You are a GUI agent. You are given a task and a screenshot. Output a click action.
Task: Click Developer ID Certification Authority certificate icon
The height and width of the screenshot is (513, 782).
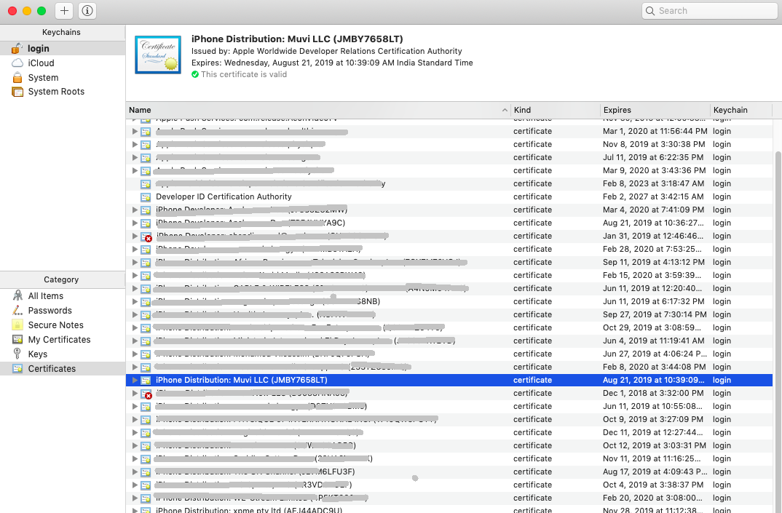146,197
